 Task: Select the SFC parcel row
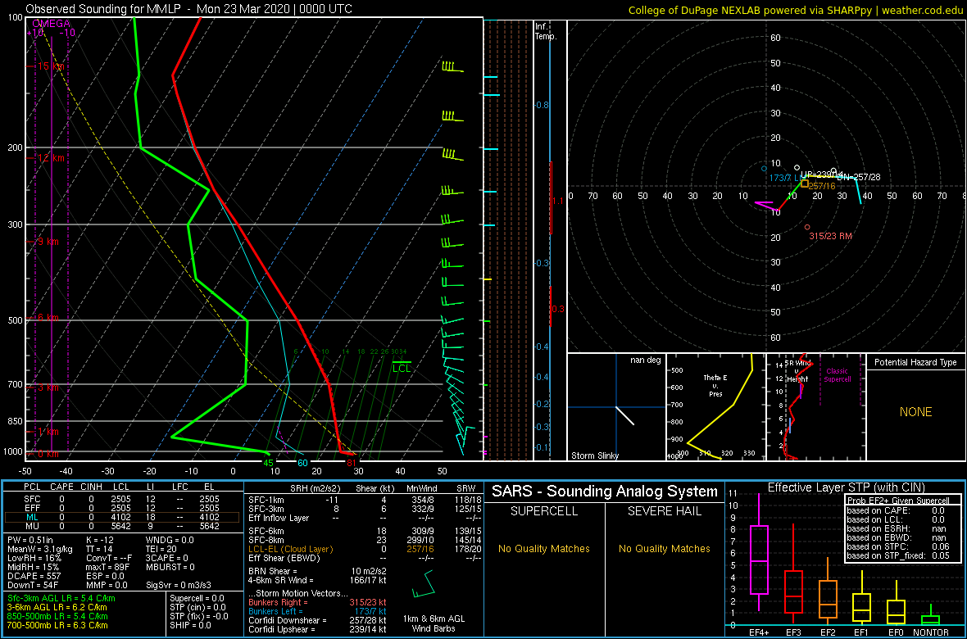121,498
